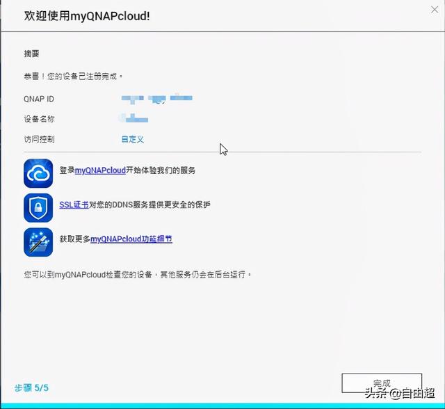Click the 完成 button to finish
The image size is (445, 409).
[382, 383]
